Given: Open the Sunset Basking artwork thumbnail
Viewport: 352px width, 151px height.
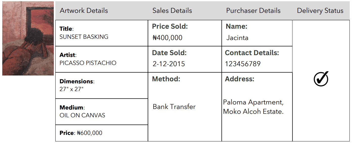Looking at the screenshot, I should click(x=28, y=38).
